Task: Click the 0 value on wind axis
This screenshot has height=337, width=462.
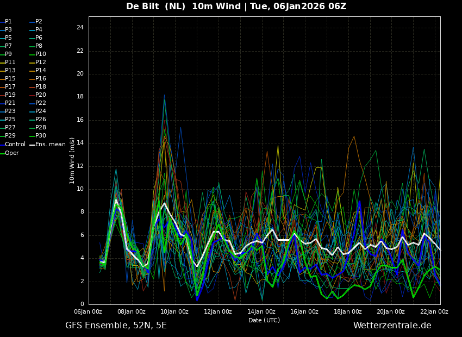Action: (x=82, y=304)
